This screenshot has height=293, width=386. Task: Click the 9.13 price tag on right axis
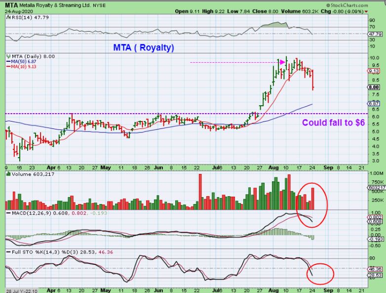coord(374,71)
